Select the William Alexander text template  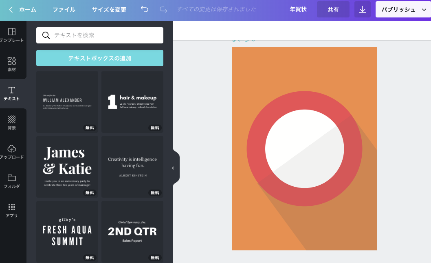[x=67, y=102]
